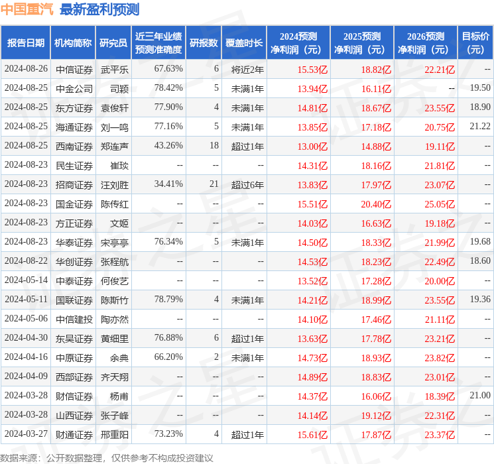This screenshot has width=494, height=464.
Task: Click accuracy value 78.42%
Action: pos(168,87)
